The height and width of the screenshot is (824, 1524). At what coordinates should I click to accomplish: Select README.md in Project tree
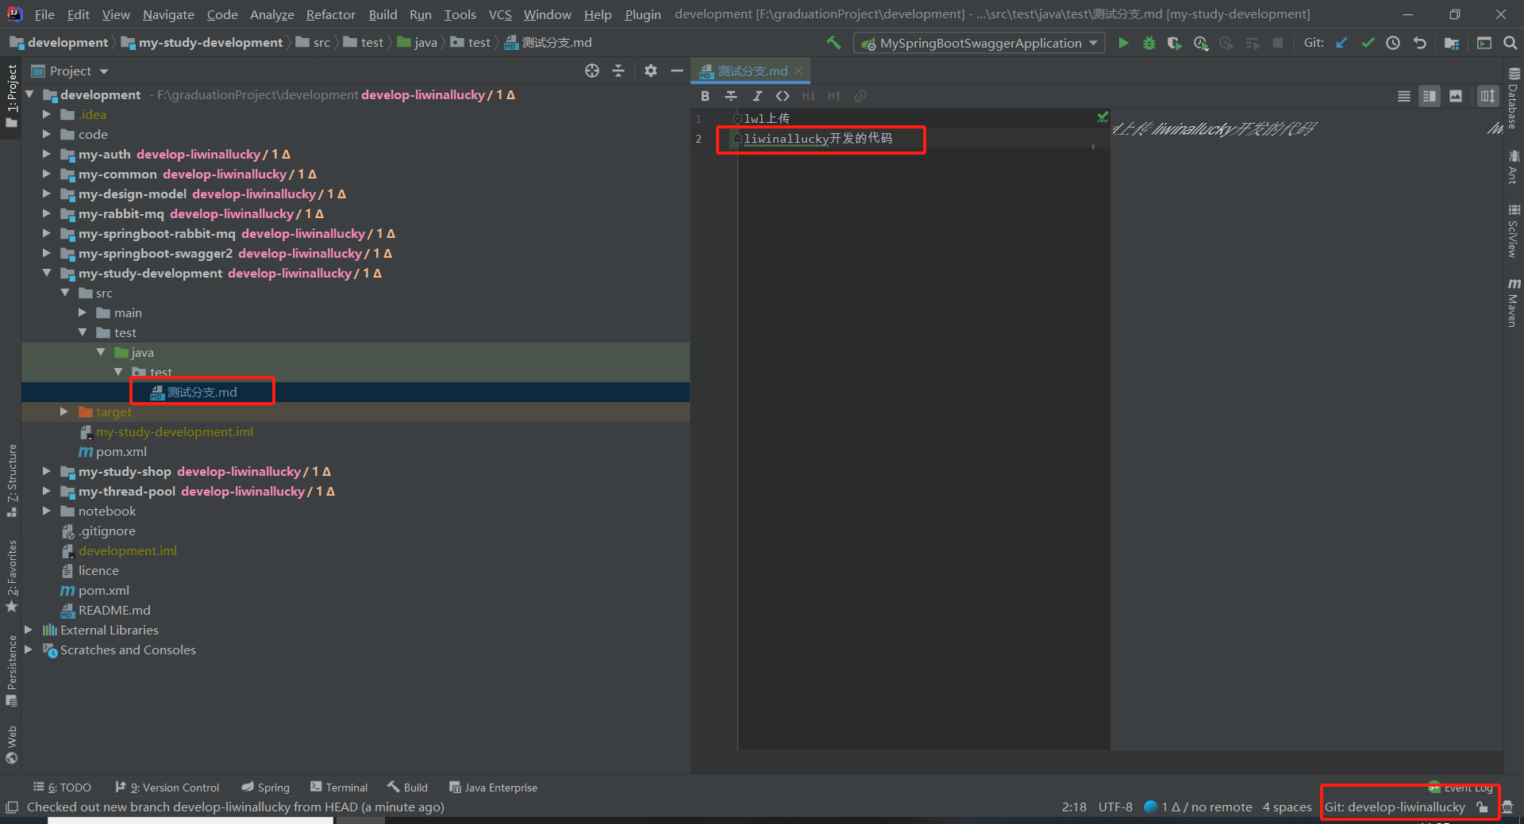click(x=114, y=610)
